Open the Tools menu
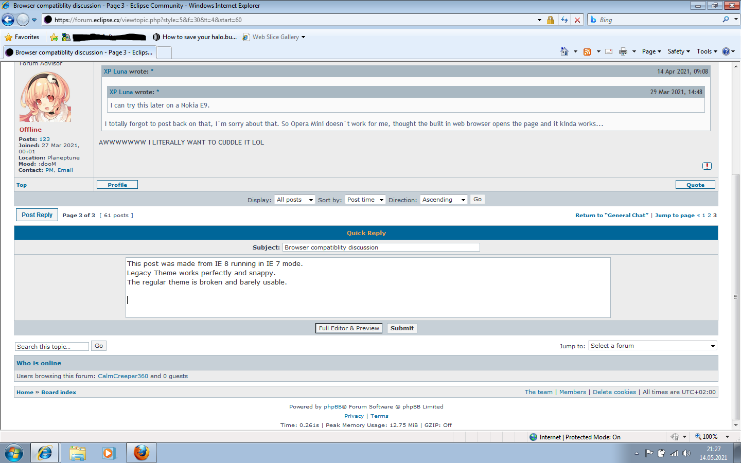The height and width of the screenshot is (463, 741). coord(707,51)
